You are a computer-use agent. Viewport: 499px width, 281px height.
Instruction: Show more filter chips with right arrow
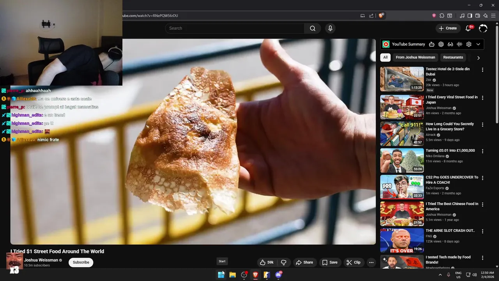[478, 58]
